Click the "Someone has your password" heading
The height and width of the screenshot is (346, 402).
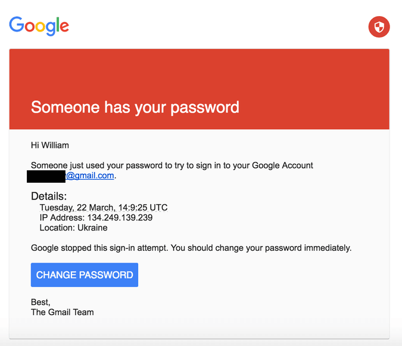pyautogui.click(x=135, y=107)
